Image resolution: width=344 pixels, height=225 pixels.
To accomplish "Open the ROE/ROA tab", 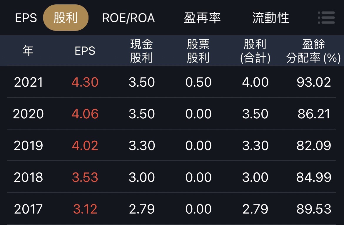I will click(x=128, y=18).
